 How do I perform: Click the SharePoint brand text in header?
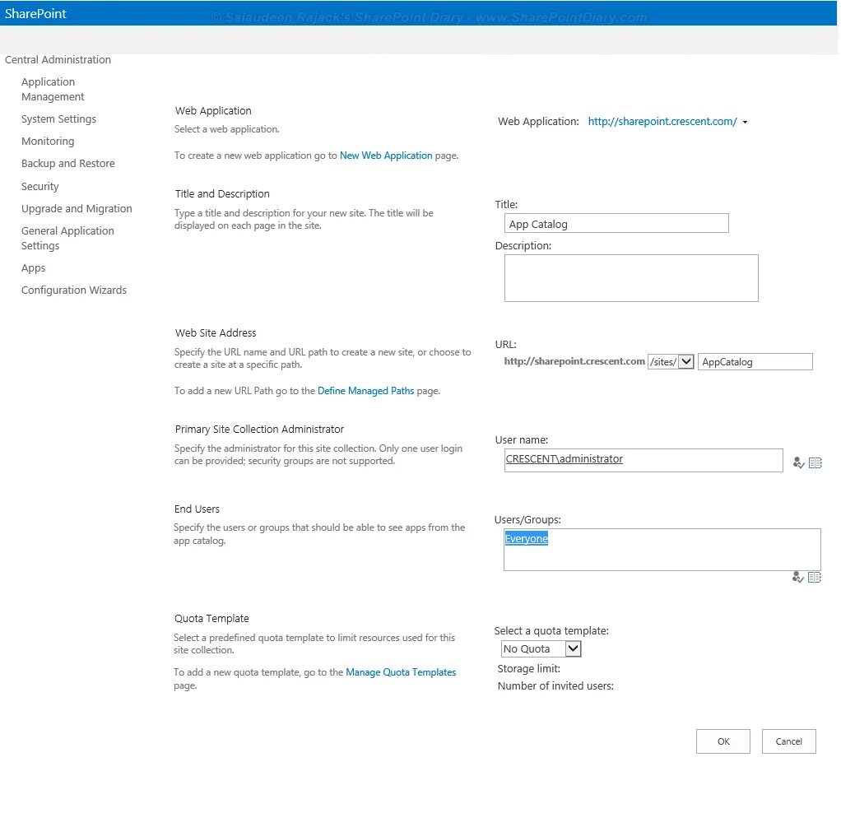tap(35, 13)
